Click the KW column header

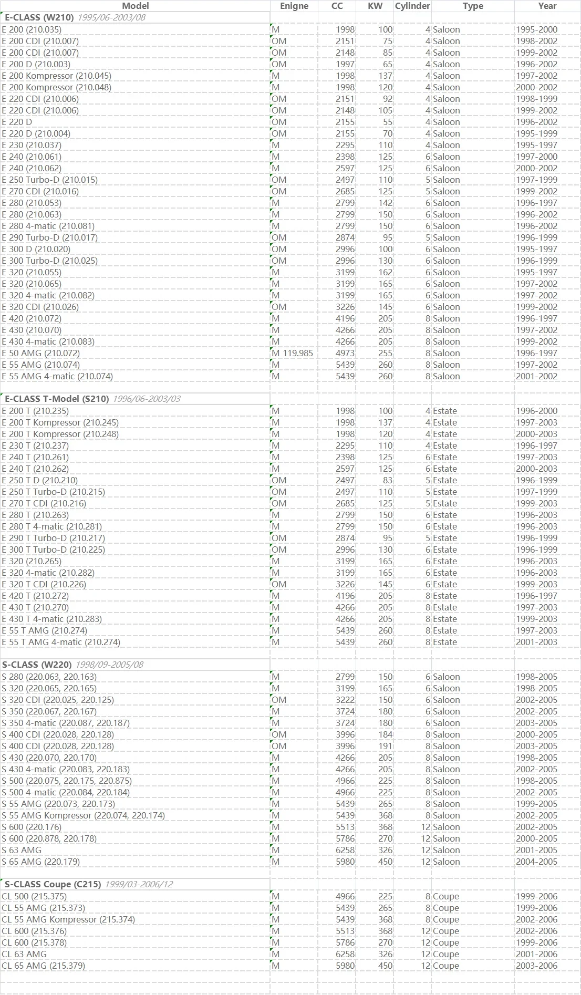(375, 6)
